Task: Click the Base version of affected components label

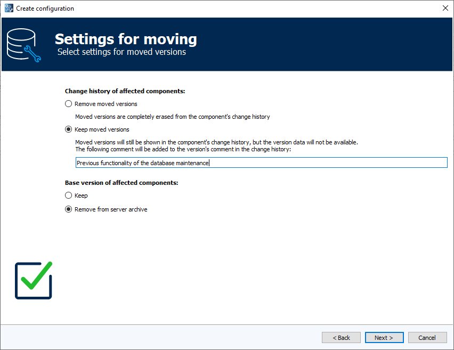Action: coord(121,182)
